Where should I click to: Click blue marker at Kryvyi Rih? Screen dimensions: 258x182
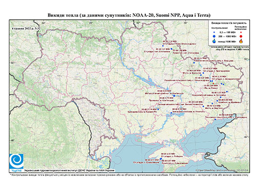pos(158,109)
